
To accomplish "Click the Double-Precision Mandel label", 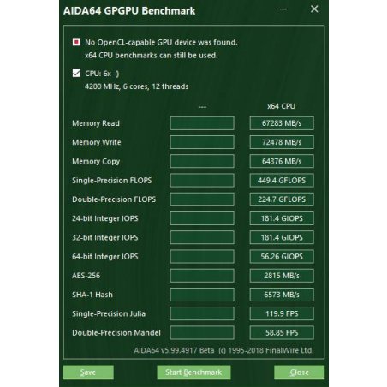I will click(x=116, y=333).
